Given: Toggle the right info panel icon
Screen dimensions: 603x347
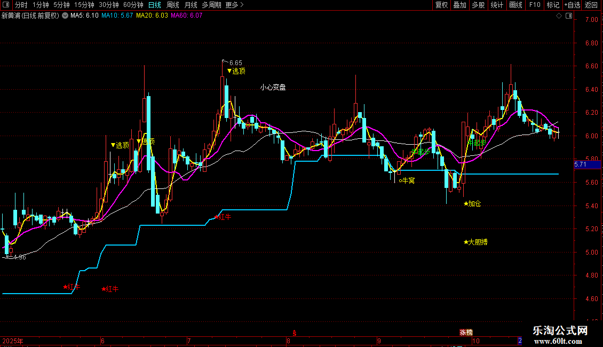Looking at the screenshot, I should pos(569,16).
